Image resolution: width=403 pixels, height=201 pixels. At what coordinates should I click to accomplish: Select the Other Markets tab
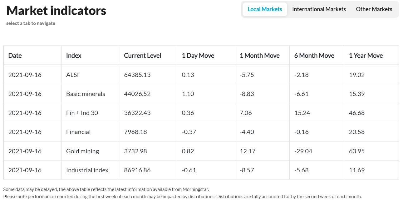374,9
